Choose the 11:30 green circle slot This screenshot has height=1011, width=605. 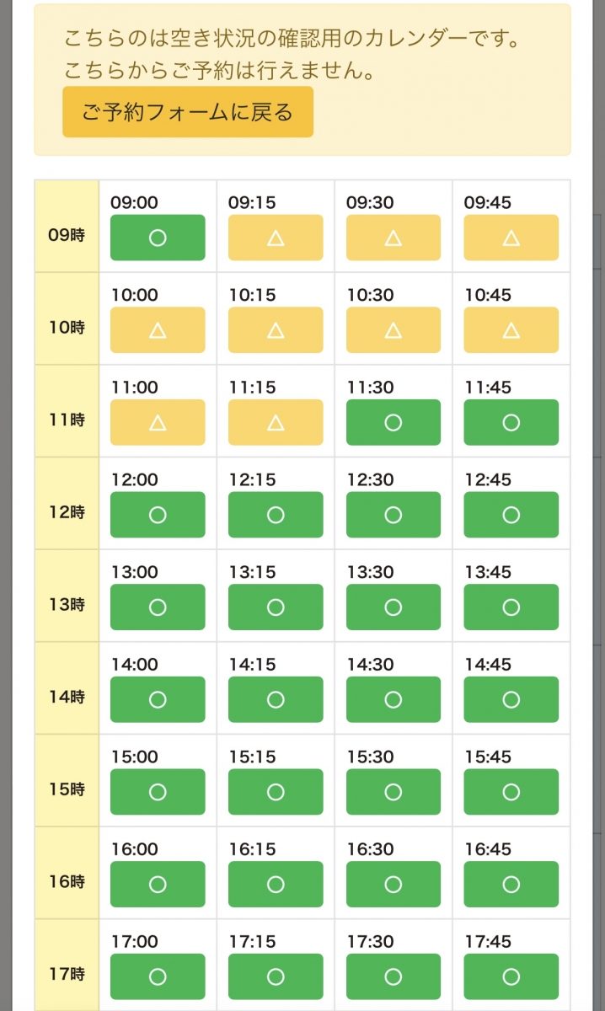(394, 422)
